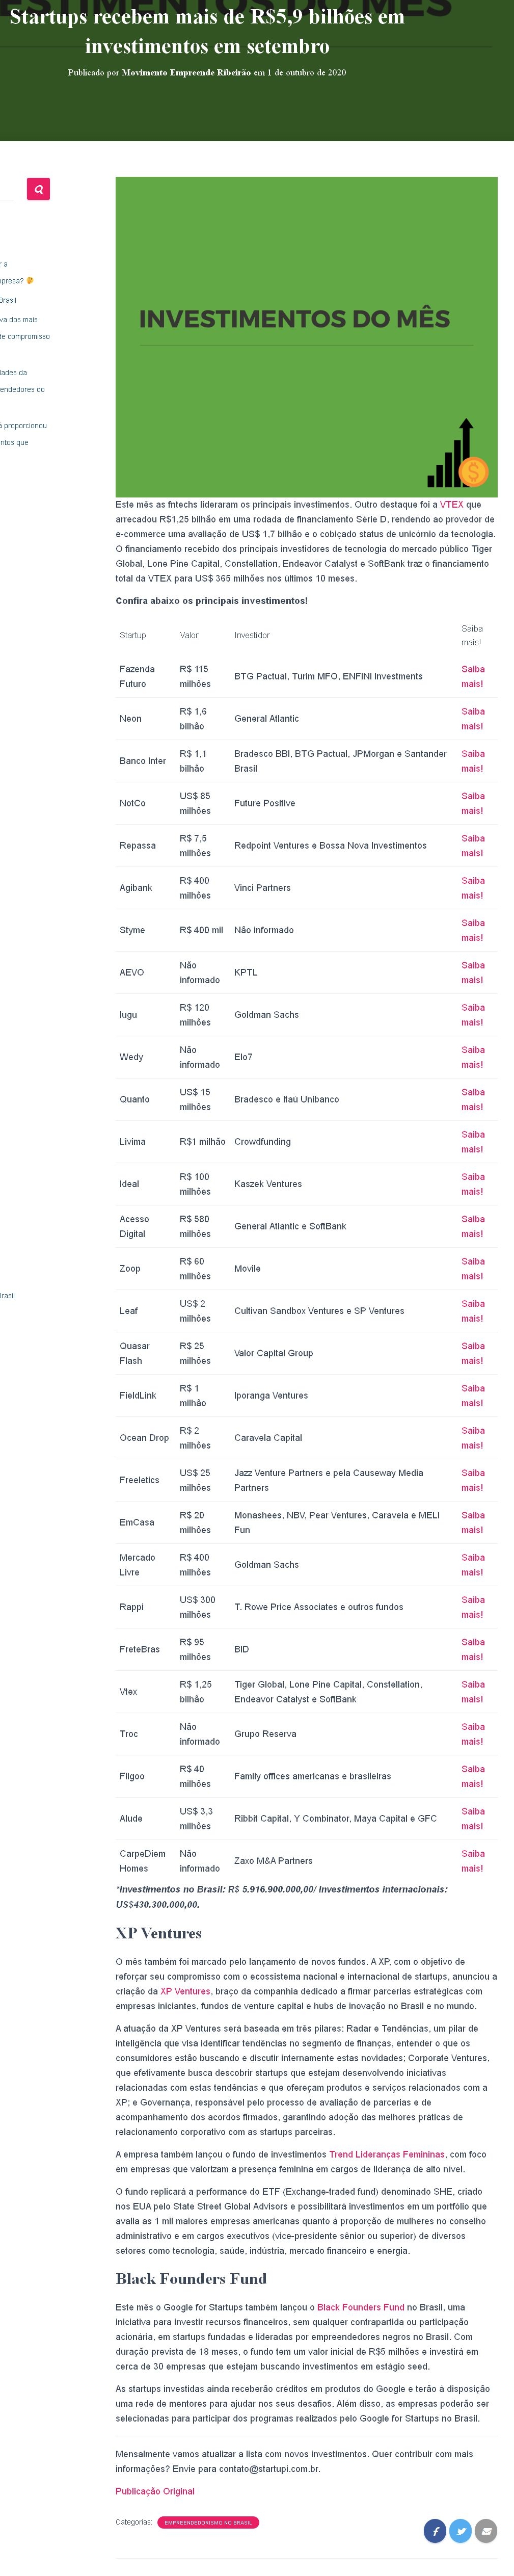Follow the Black Founders Fund link
The height and width of the screenshot is (2576, 514).
(360, 2307)
